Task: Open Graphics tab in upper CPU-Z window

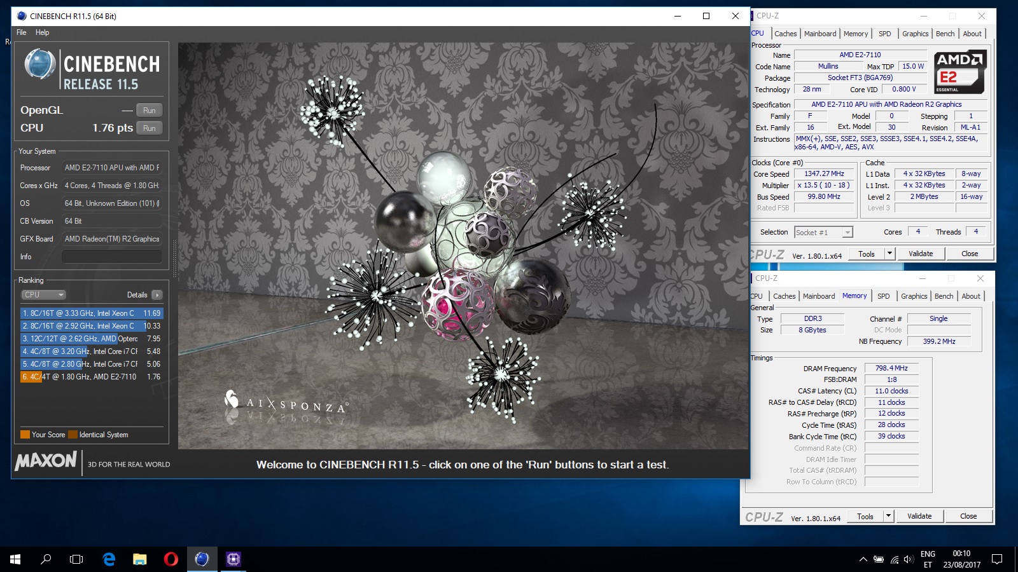Action: click(915, 34)
